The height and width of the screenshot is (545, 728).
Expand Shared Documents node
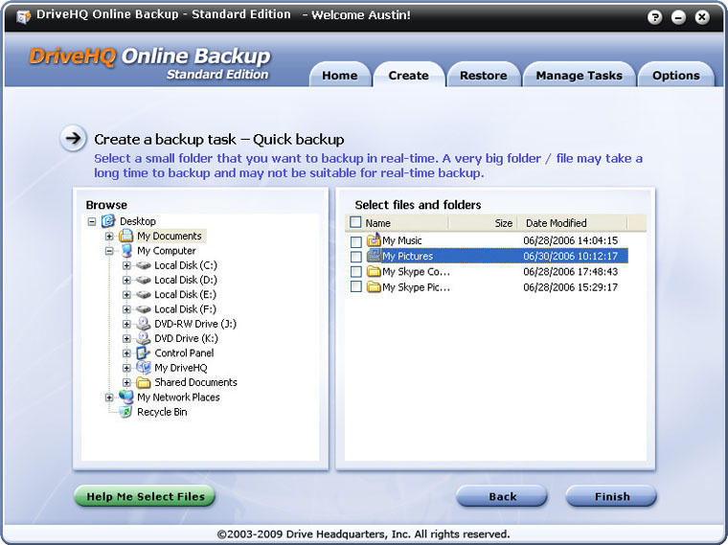pyautogui.click(x=126, y=382)
